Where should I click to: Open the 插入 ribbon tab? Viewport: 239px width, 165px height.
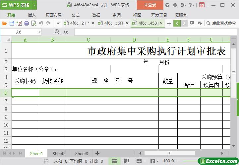click(x=31, y=15)
